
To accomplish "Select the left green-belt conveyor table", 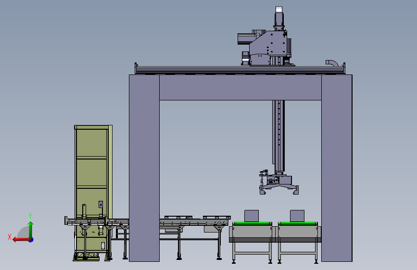I will pyautogui.click(x=252, y=242).
